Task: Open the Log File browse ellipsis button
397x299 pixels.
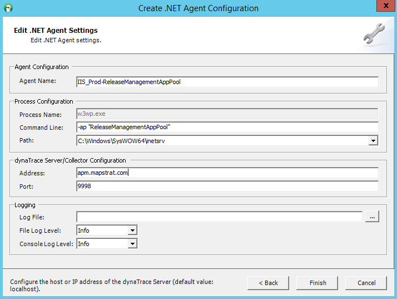Action: point(372,217)
